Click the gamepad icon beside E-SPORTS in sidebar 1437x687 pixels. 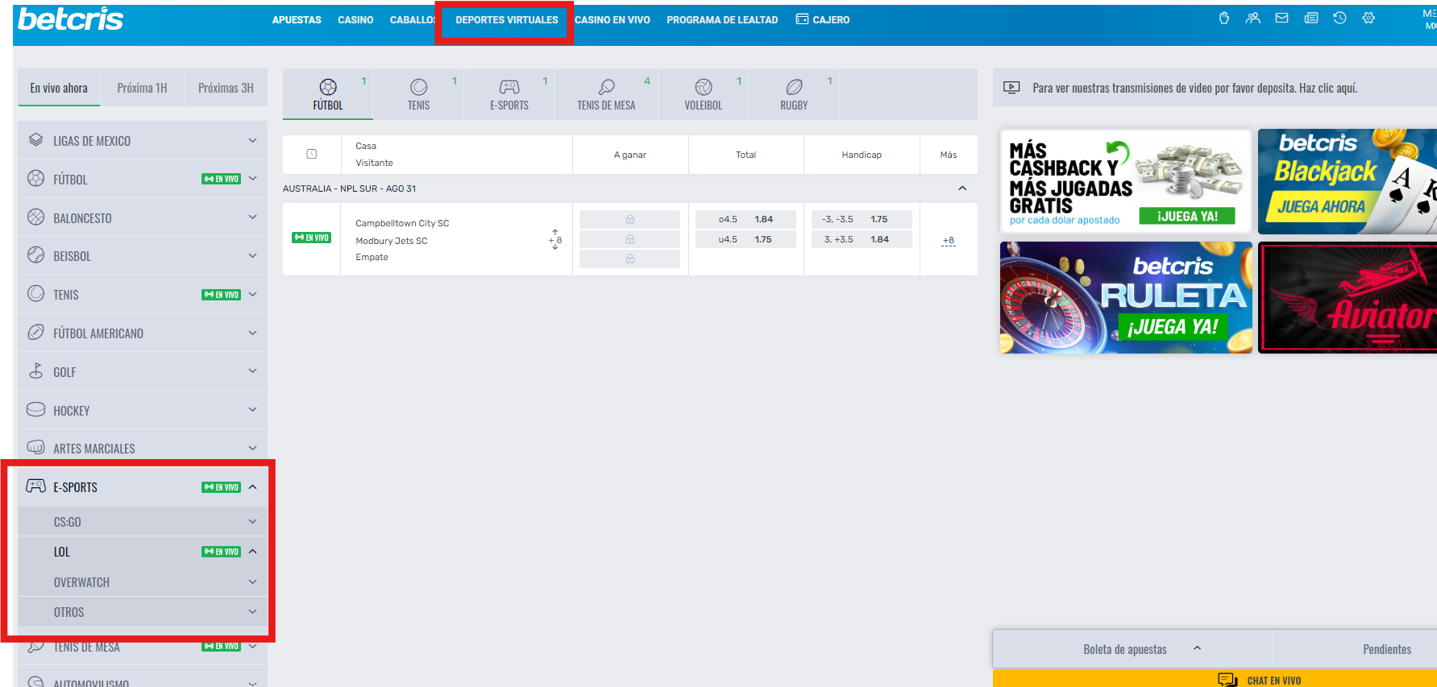35,486
